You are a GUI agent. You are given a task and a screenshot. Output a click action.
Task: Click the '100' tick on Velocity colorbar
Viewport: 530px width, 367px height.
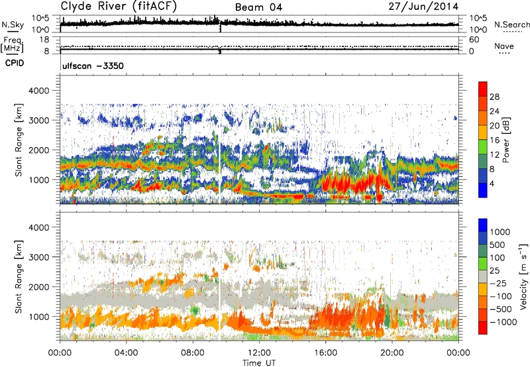pos(498,258)
